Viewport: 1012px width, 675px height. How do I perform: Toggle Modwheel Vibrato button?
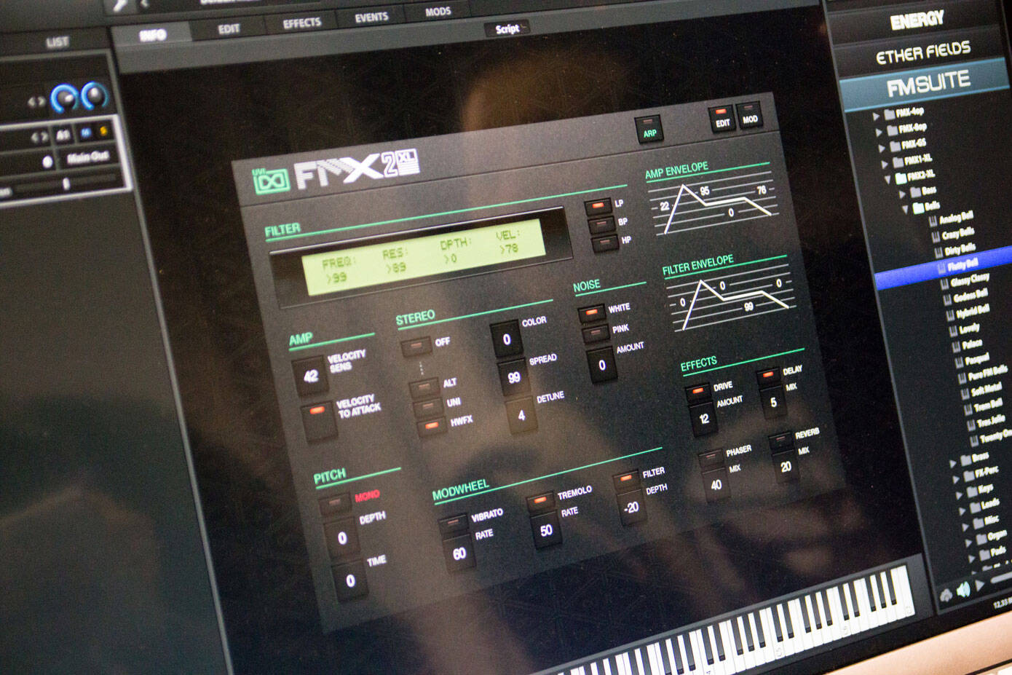pyautogui.click(x=452, y=524)
